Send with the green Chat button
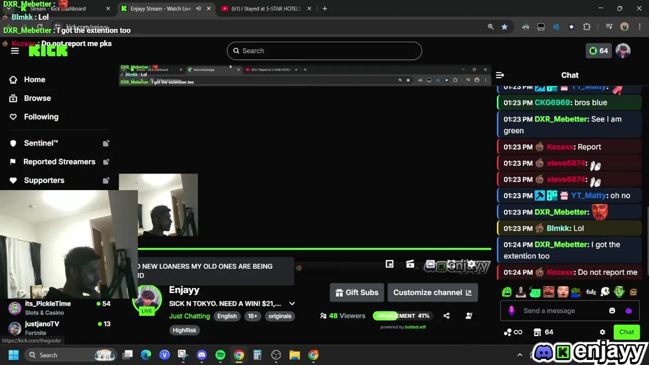 (x=627, y=333)
